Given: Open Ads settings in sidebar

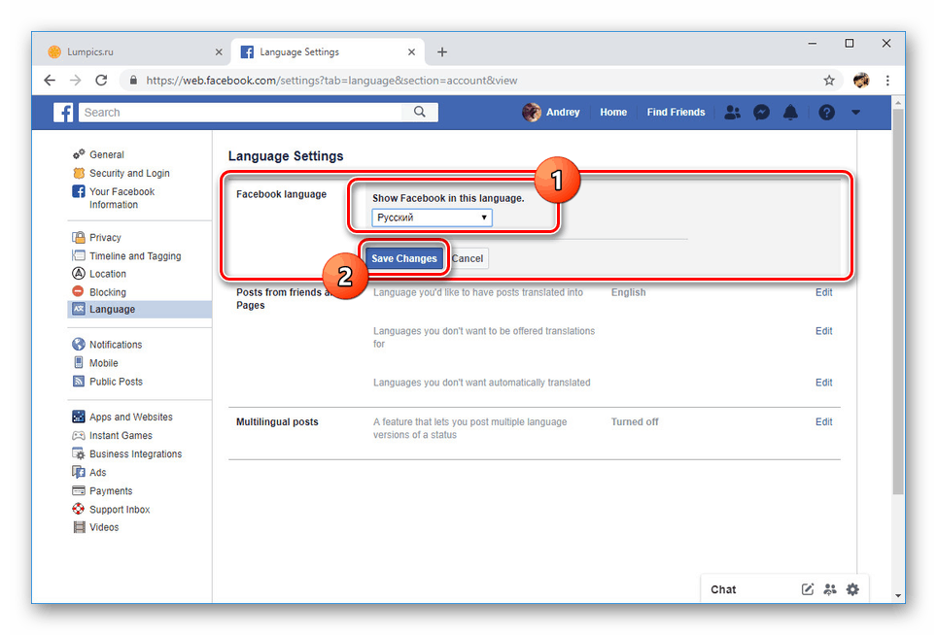Looking at the screenshot, I should (97, 473).
